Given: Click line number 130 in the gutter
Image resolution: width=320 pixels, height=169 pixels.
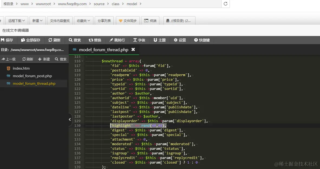Looking at the screenshot, I should pyautogui.click(x=77, y=125).
